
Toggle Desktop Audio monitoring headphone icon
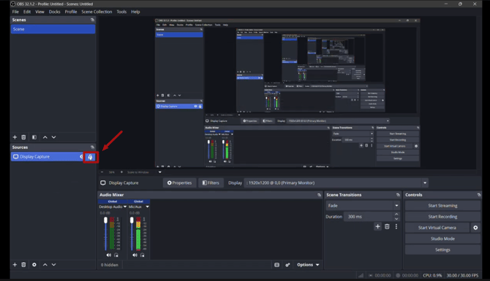116,255
